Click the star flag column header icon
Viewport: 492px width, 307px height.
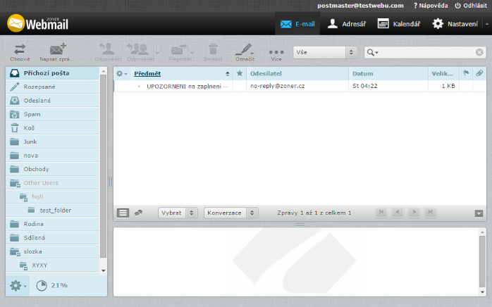coord(240,73)
